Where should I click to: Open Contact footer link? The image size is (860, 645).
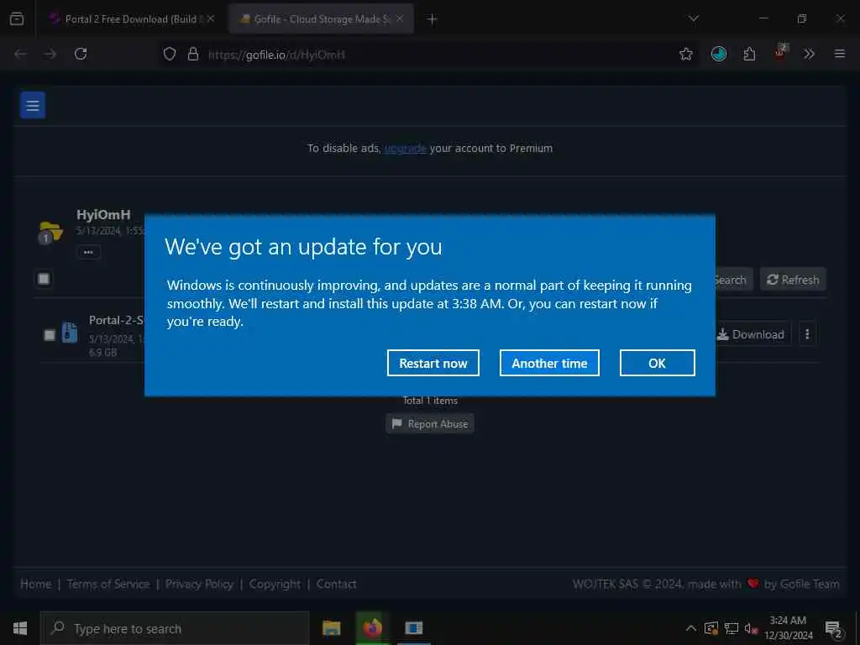coord(336,585)
